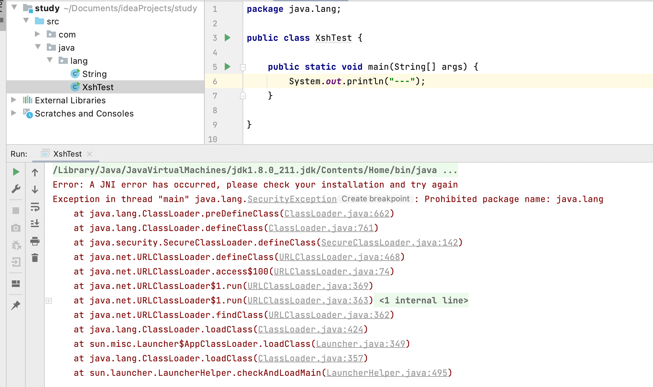The width and height of the screenshot is (653, 387).
Task: Click the print console output icon
Action: (x=35, y=241)
